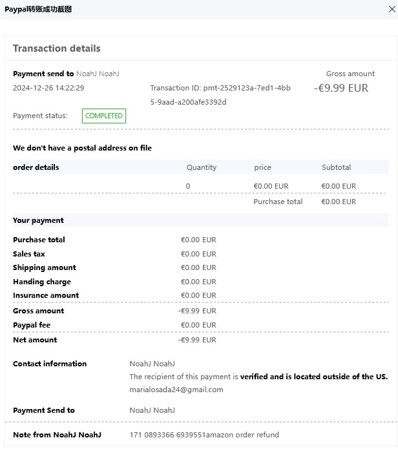This screenshot has width=398, height=460.
Task: Click the large -€9.99 EUR gross amount
Action: (x=341, y=88)
